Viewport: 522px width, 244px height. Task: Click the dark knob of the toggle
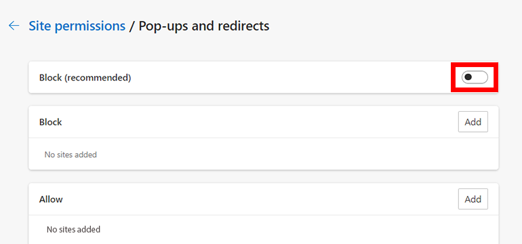point(468,77)
